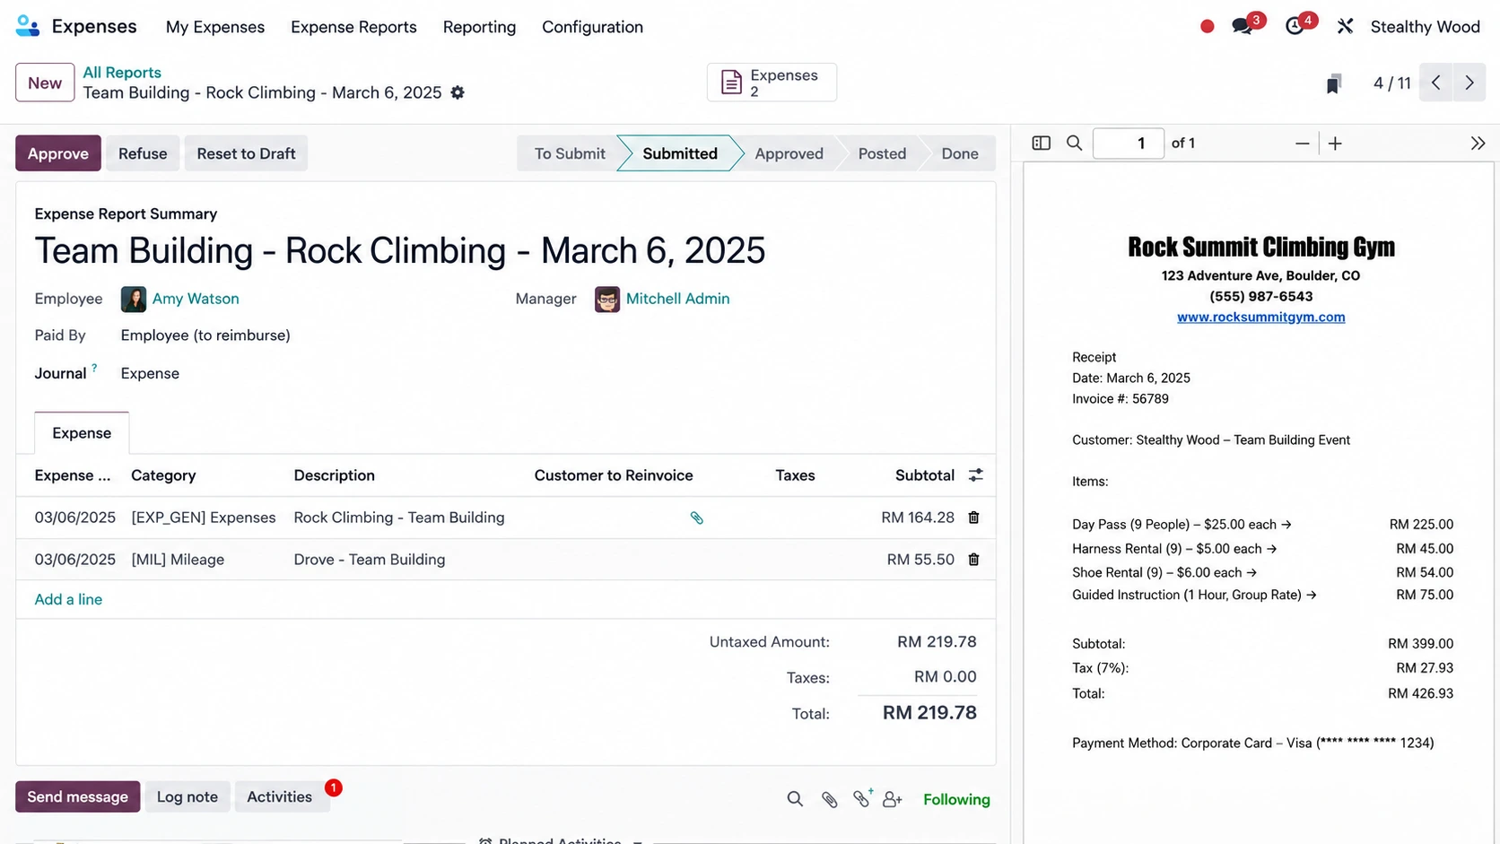The image size is (1500, 844).
Task: Open the Expense Reports menu
Action: [353, 27]
